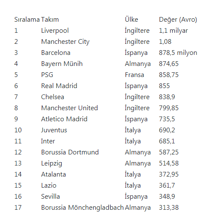
Task: Select the Manchester City cell
Action: (x=65, y=42)
